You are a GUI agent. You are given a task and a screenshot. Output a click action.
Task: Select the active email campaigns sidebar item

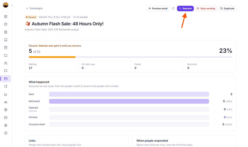click(6, 79)
